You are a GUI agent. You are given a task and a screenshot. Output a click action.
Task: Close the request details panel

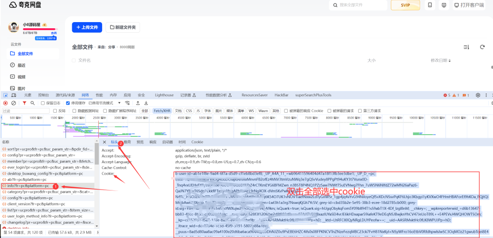(104, 142)
